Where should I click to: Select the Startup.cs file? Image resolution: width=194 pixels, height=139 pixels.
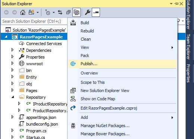coord(35,137)
